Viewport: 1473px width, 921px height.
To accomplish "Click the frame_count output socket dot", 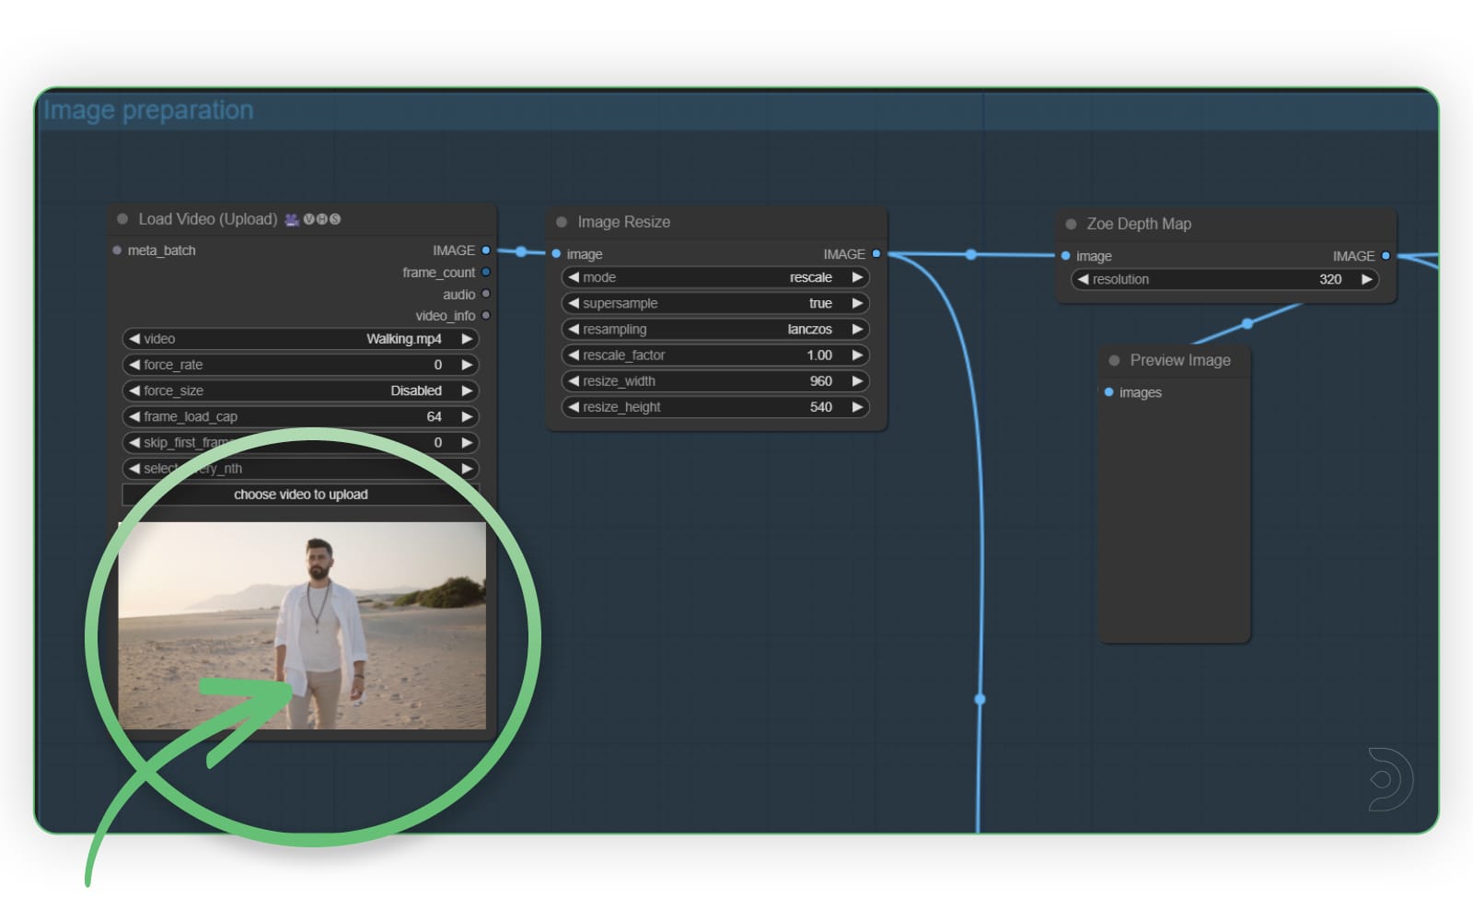I will pos(486,272).
